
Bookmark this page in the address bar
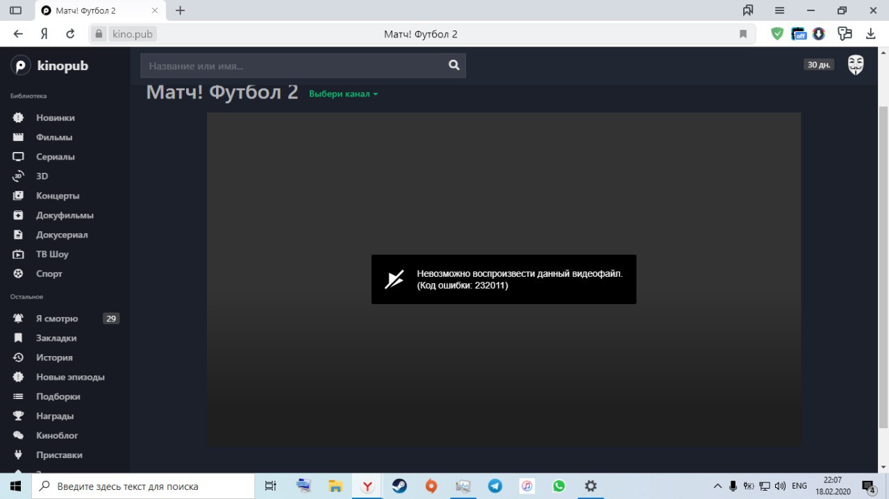click(x=743, y=34)
